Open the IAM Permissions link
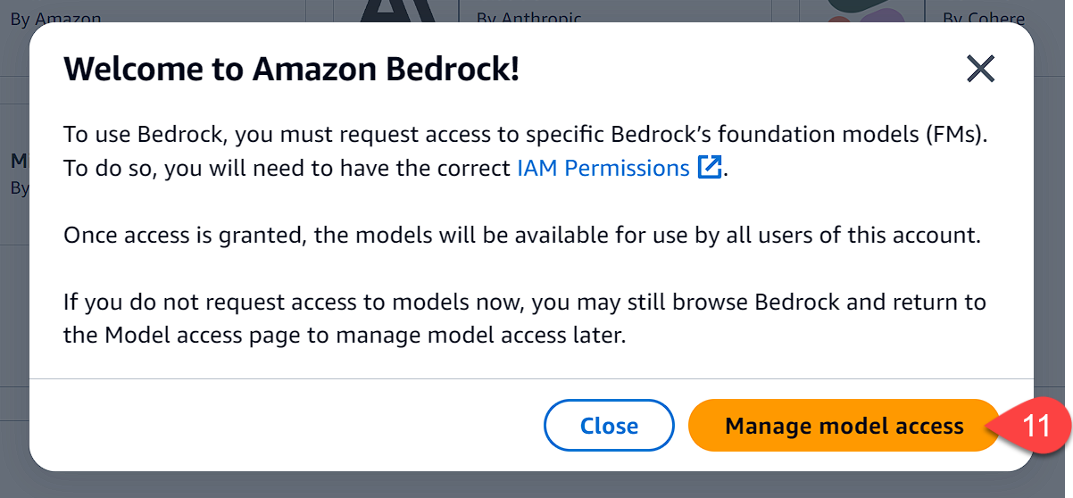The height and width of the screenshot is (498, 1073). pyautogui.click(x=603, y=168)
